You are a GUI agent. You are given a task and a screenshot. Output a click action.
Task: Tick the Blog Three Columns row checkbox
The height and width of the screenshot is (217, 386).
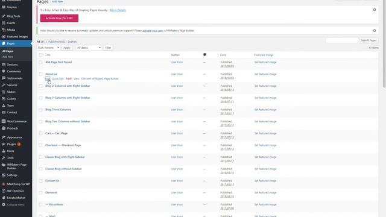[x=40, y=110]
